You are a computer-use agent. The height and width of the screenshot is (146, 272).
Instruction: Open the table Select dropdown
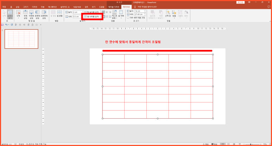click(4, 14)
